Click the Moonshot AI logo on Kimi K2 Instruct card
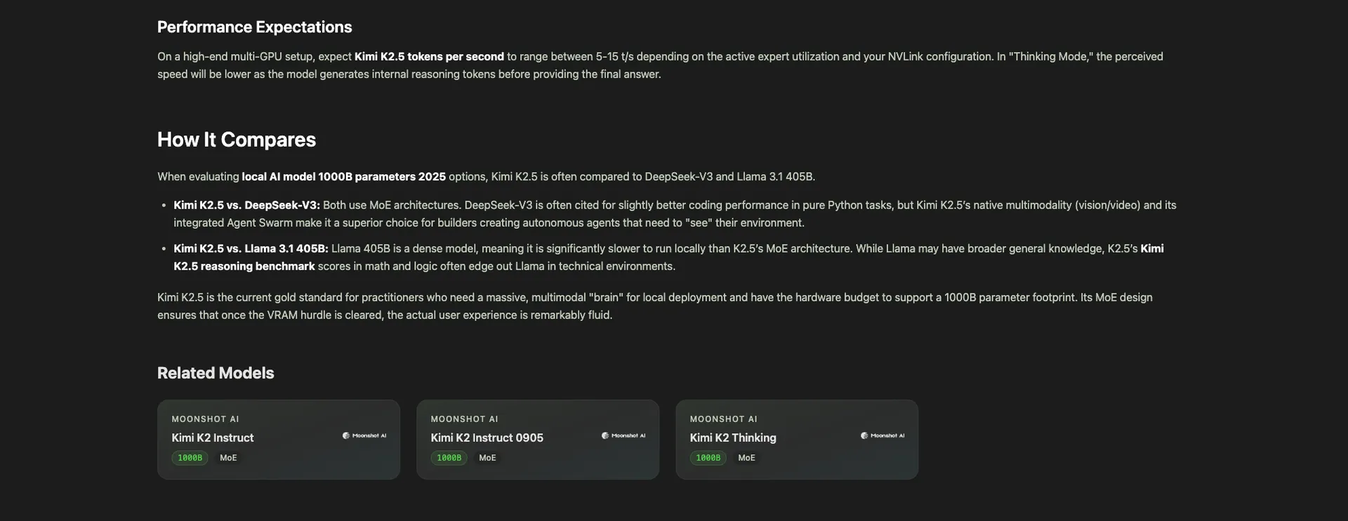Image resolution: width=1348 pixels, height=521 pixels. [365, 435]
